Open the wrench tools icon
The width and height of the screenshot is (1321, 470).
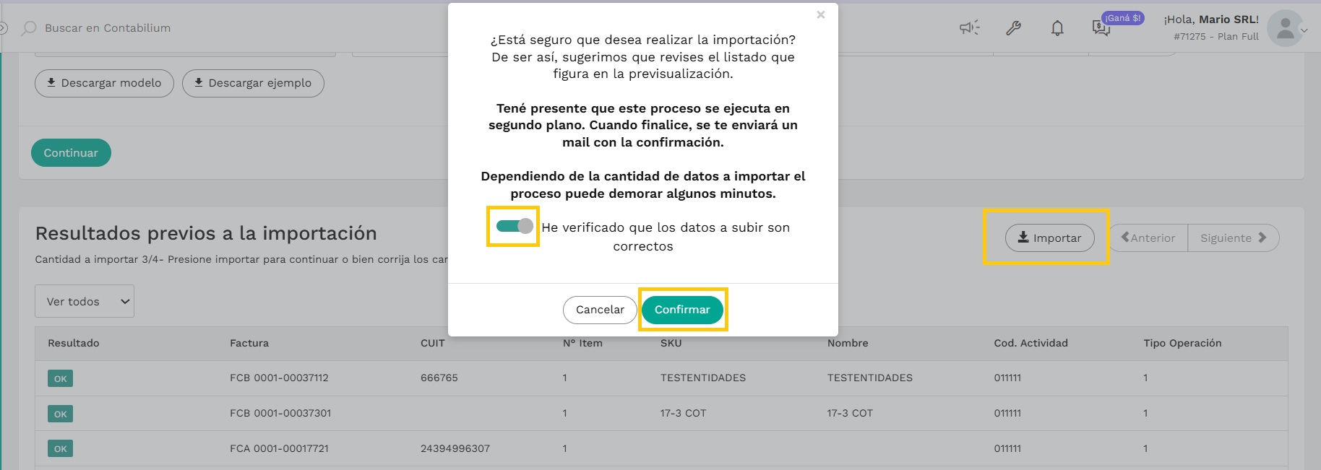click(x=1013, y=28)
